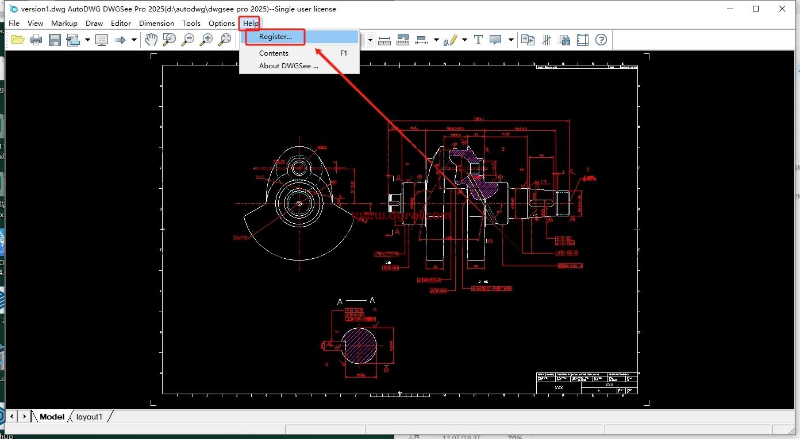
Task: Click the next tab scroll arrow
Action: (24, 417)
